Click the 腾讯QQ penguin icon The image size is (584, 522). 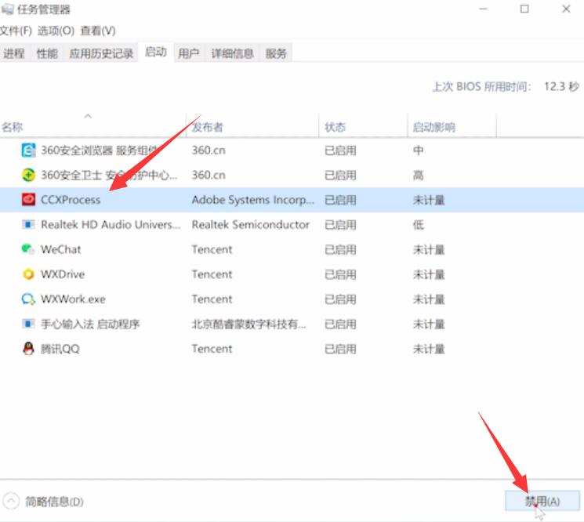click(x=28, y=349)
